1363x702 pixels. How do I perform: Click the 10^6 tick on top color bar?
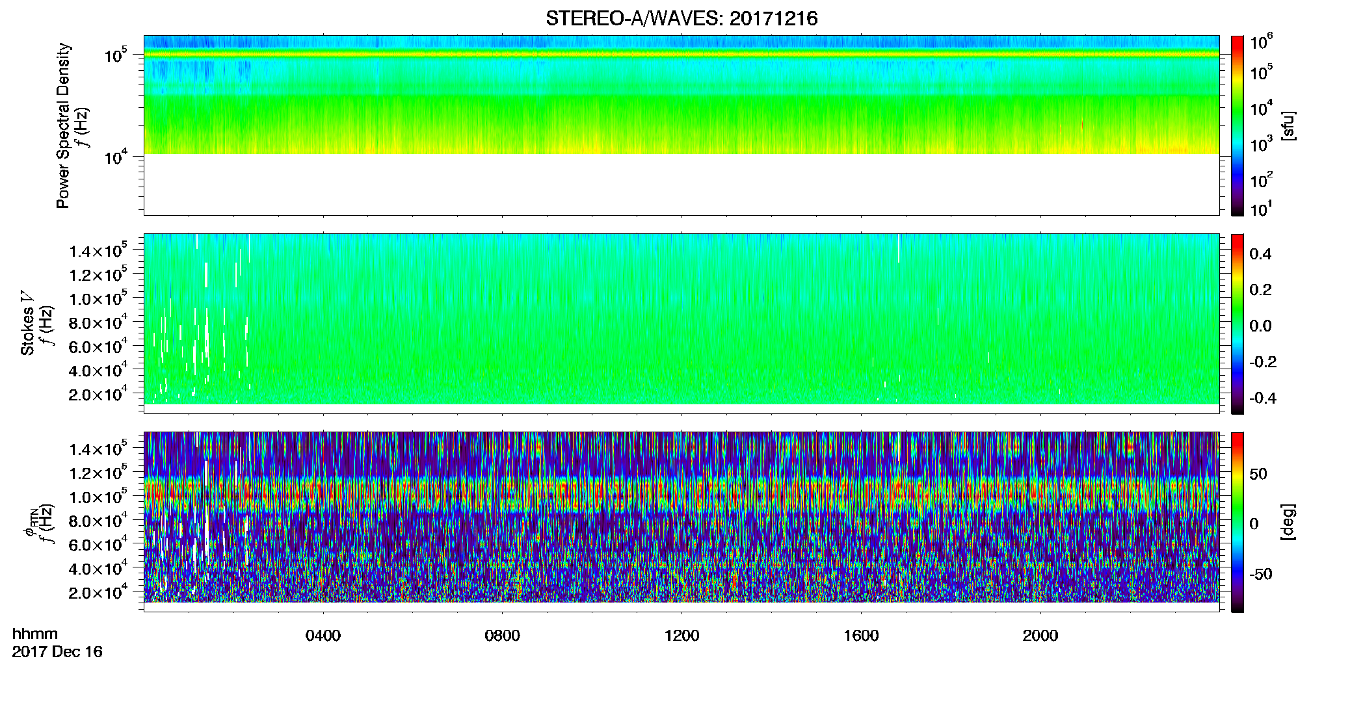tap(1262, 42)
